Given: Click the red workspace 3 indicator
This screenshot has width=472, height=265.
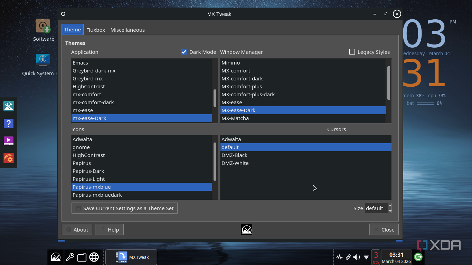Looking at the screenshot, I should click(x=376, y=257).
